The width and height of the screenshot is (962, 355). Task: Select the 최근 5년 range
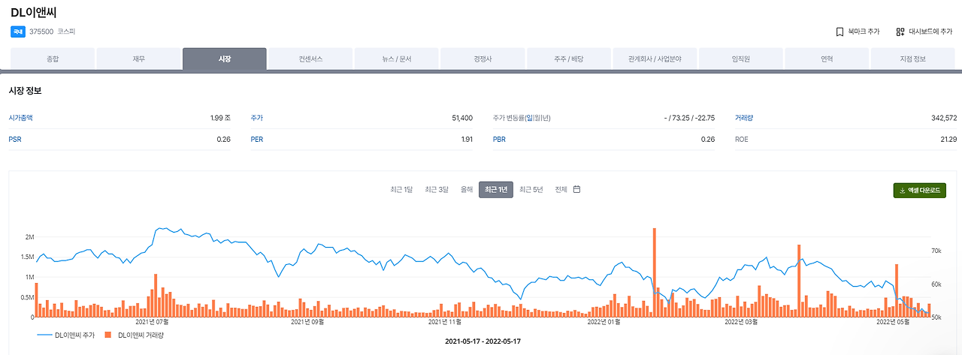[531, 189]
